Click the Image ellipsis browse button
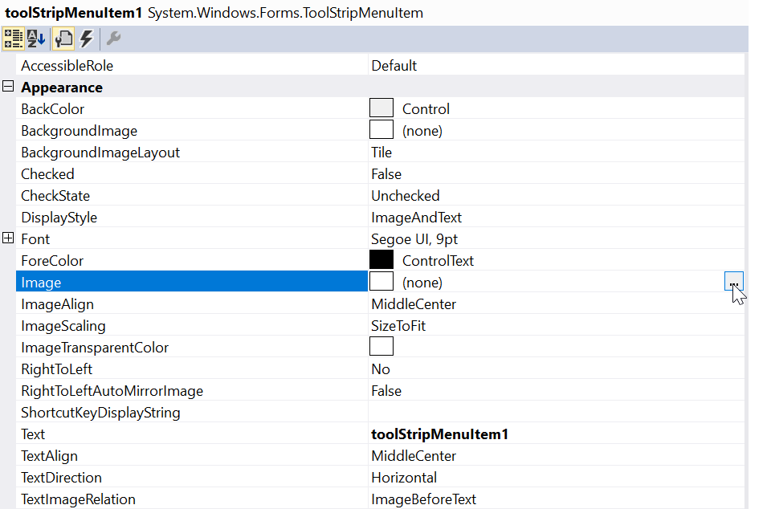Screen dimensions: 771x509 pos(733,282)
